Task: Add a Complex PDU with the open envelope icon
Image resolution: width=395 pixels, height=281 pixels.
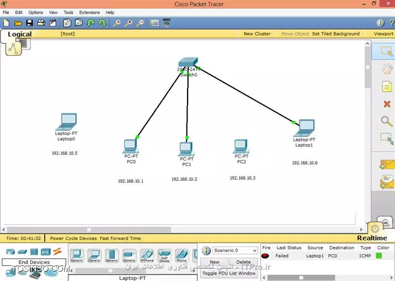Action: coord(387,182)
